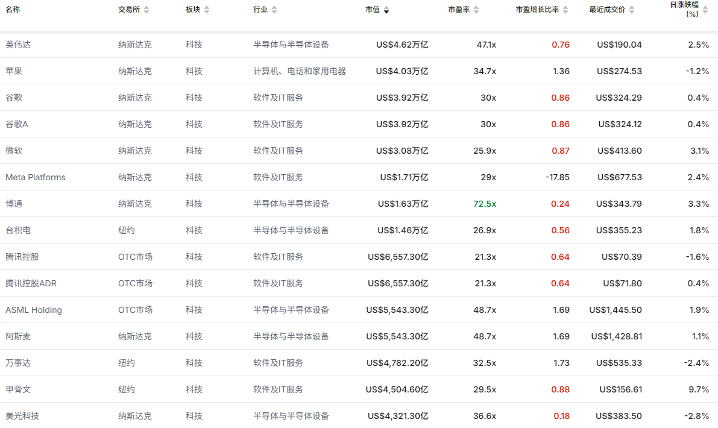Open 台积电 stock details
Viewport: 718px width, 428px height.
pyautogui.click(x=18, y=230)
